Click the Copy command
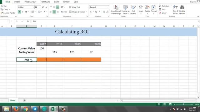The width and height of the screenshot is (200, 112). pos(4,9)
